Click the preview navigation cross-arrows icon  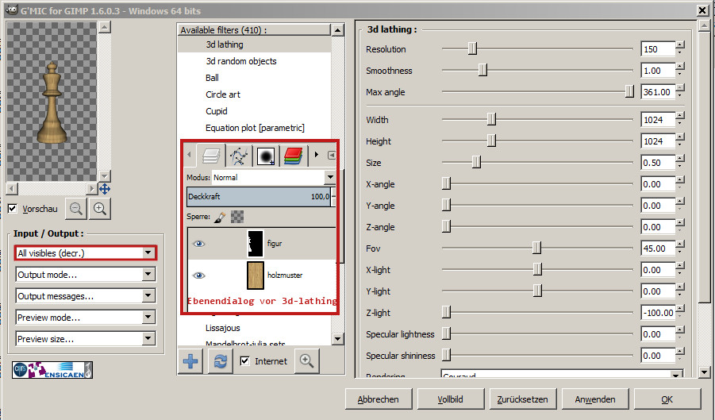(x=105, y=189)
